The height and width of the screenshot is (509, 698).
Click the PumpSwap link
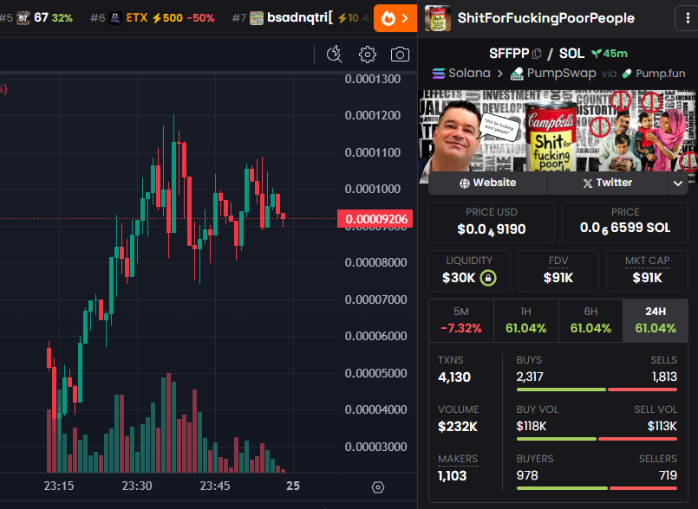coord(553,74)
